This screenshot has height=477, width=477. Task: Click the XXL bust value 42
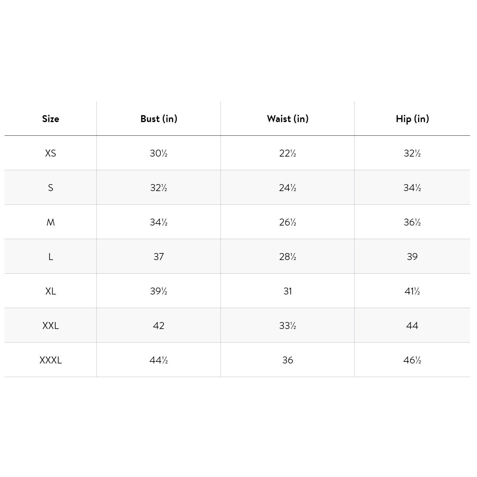coord(158,325)
